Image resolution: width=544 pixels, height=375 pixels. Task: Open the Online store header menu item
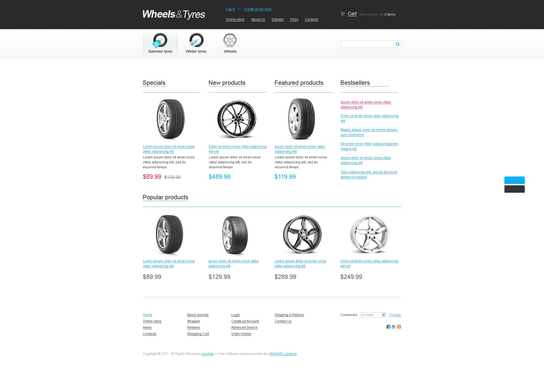(235, 19)
